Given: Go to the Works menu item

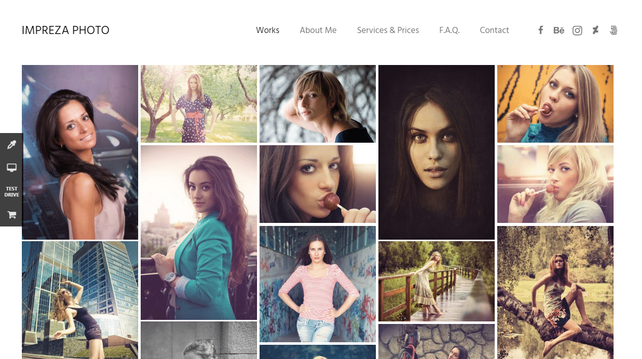Looking at the screenshot, I should point(268,30).
